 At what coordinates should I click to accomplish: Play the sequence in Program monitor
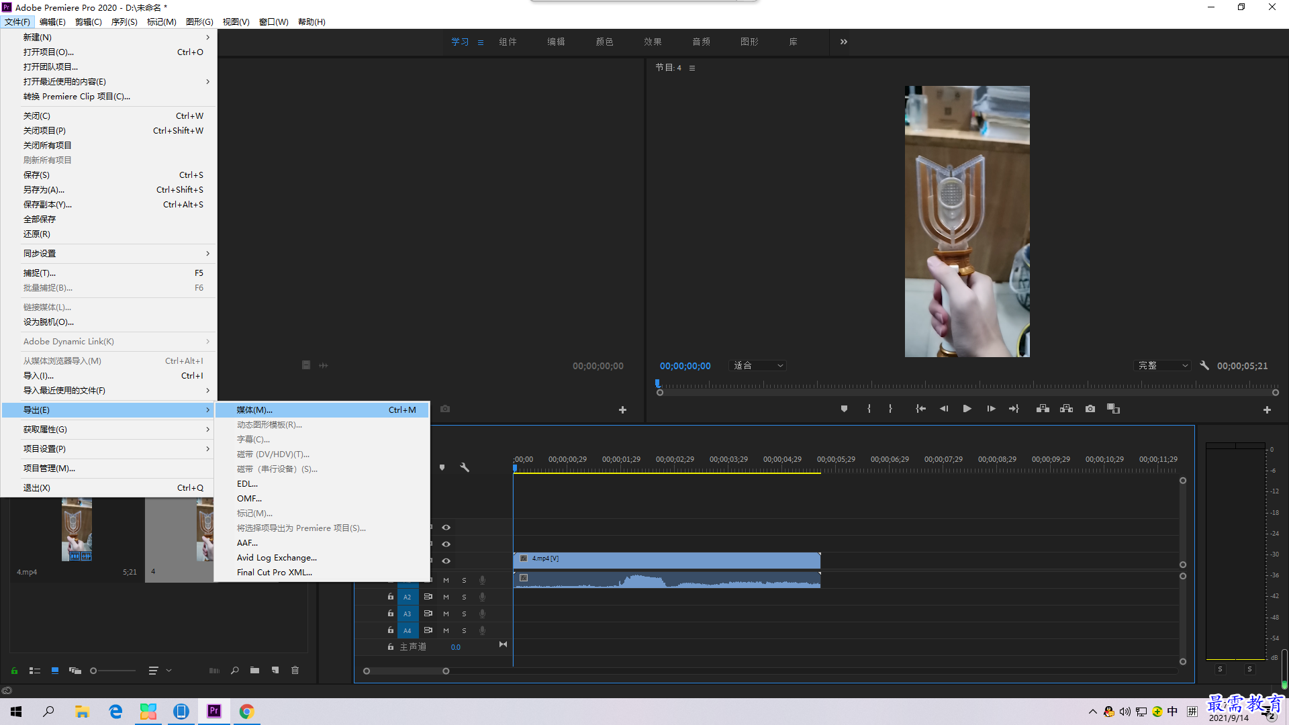pos(967,409)
